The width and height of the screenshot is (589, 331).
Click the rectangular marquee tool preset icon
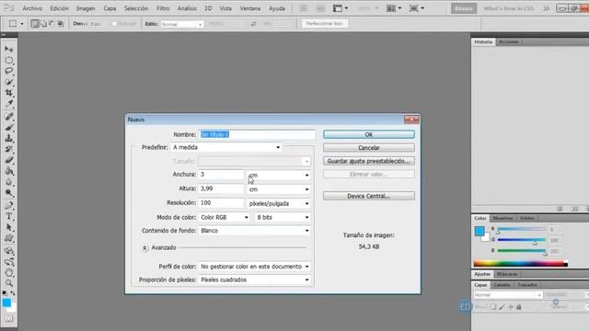[x=13, y=24]
